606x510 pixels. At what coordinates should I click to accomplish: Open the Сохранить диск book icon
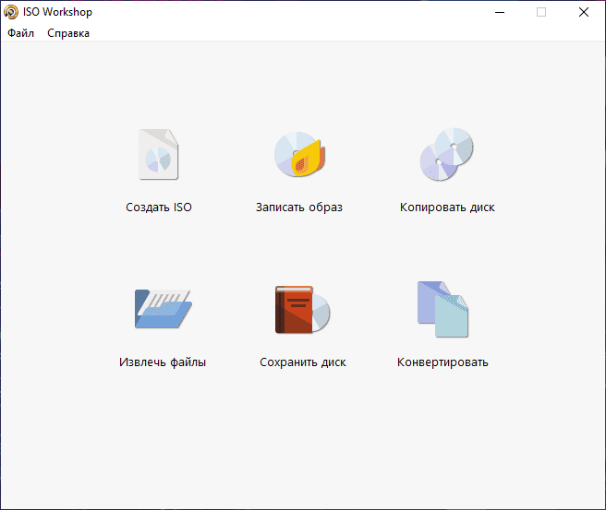[303, 309]
